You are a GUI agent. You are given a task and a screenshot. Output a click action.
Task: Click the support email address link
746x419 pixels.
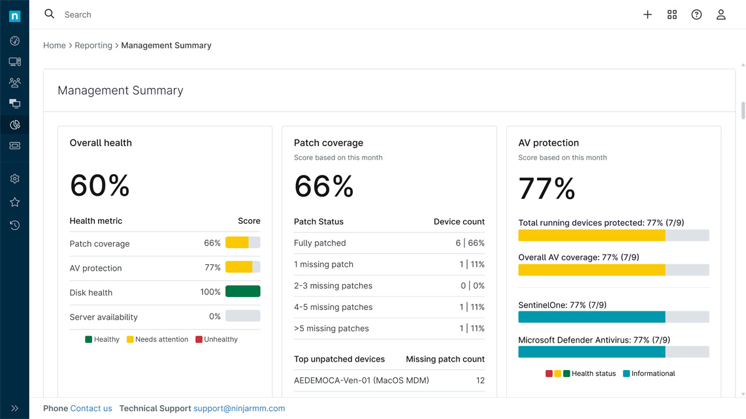pyautogui.click(x=239, y=409)
